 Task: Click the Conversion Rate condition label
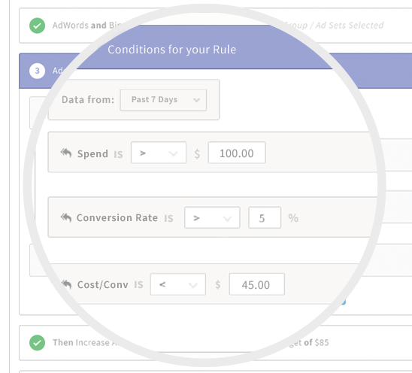click(117, 218)
